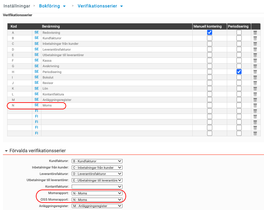Disable Periodisering checkbox on Periodisering row
Viewport: 264px width, 210px height.
(x=239, y=72)
